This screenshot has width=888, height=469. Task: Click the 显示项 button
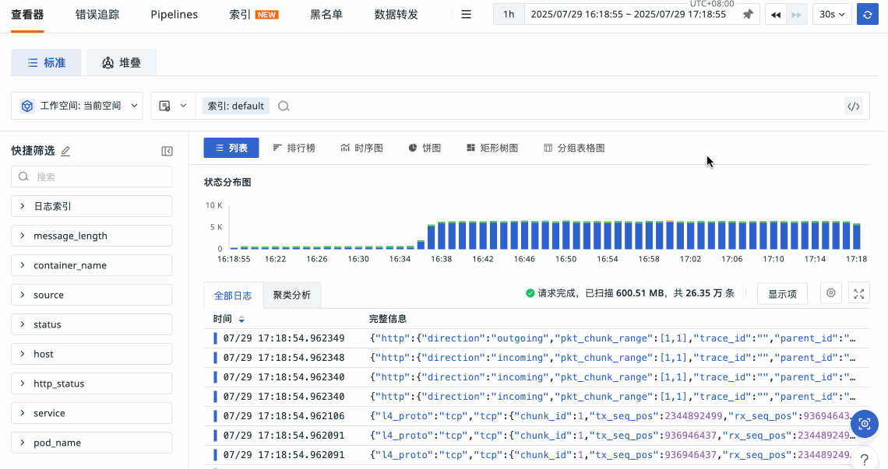tap(782, 294)
